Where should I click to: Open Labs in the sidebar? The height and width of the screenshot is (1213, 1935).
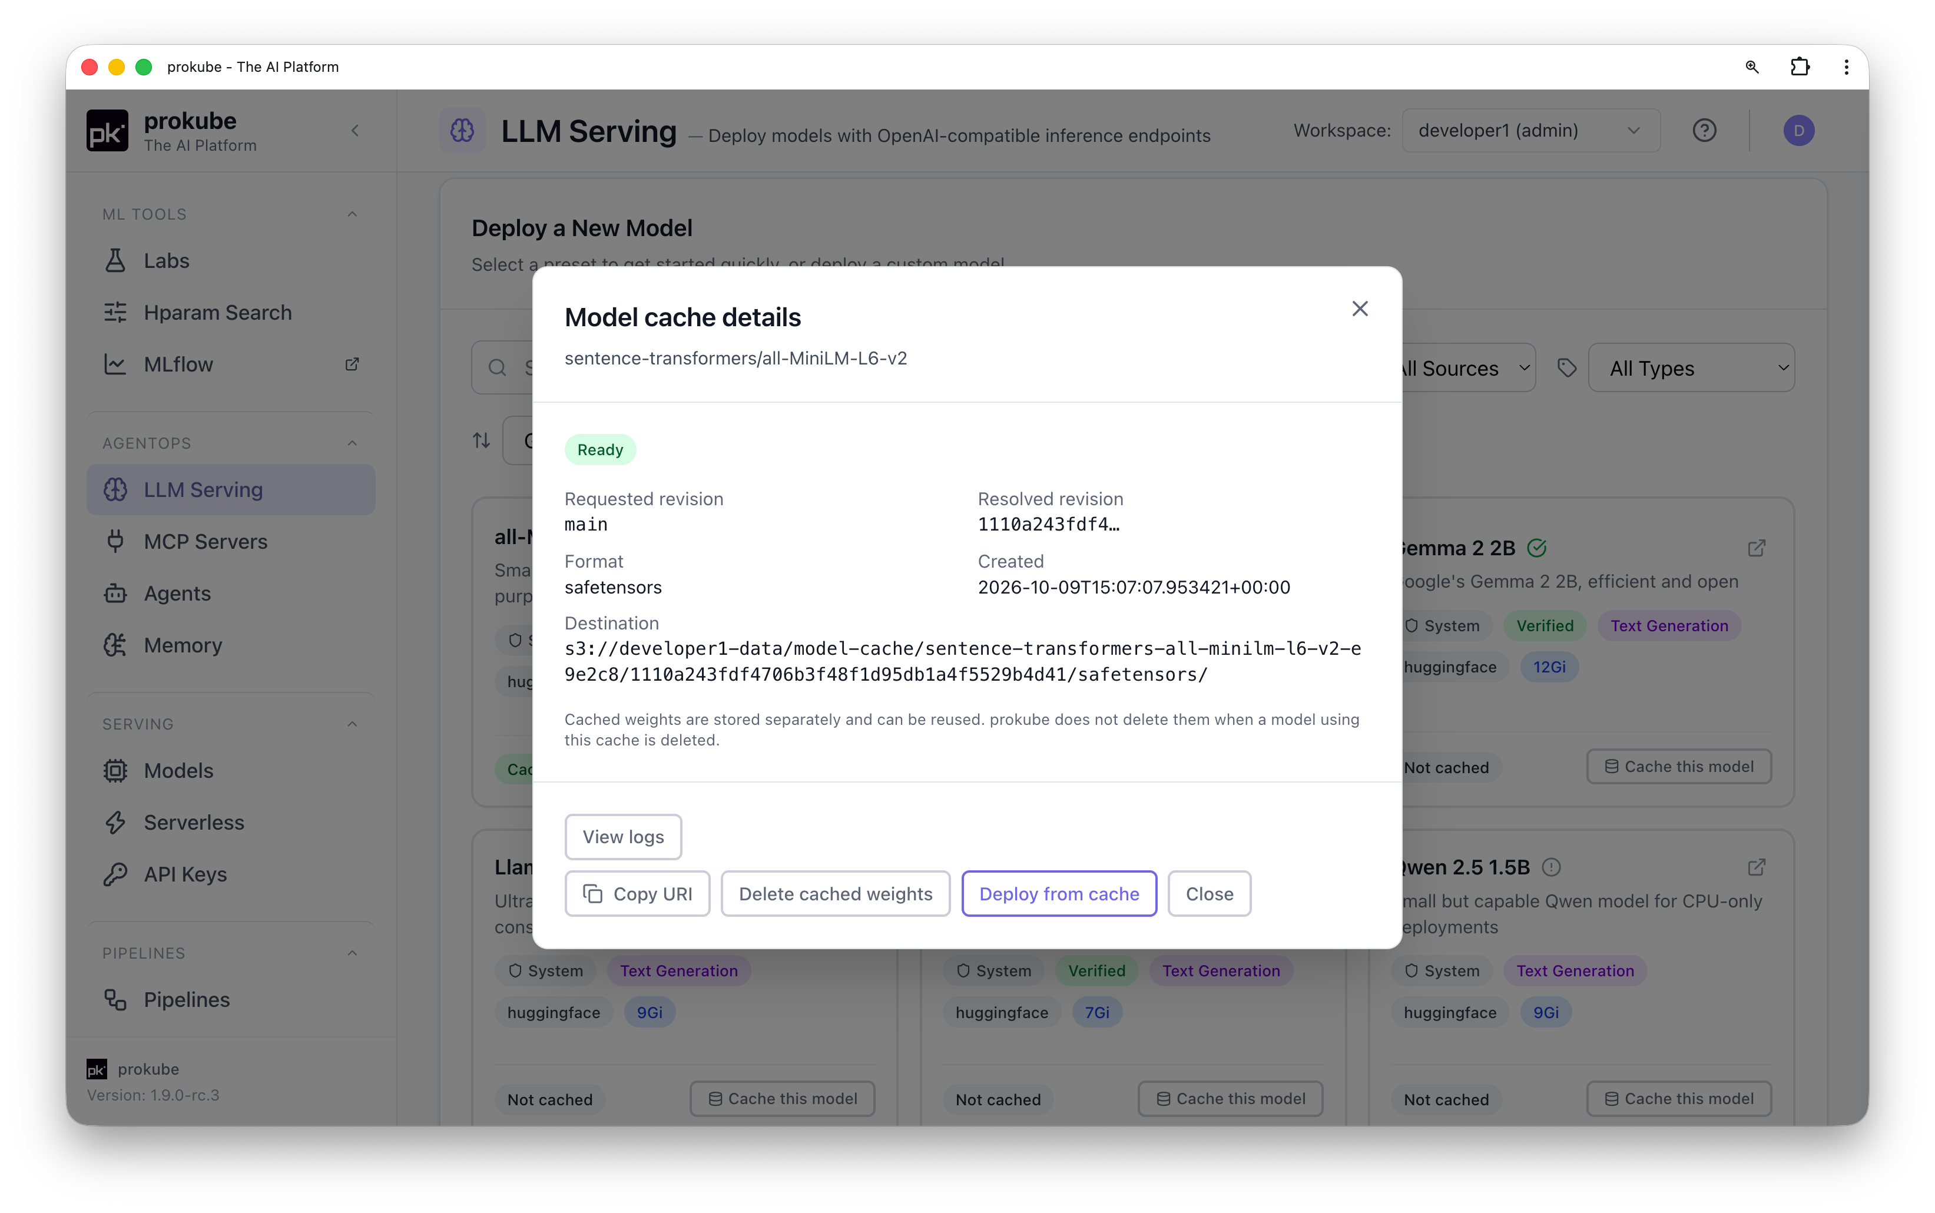231,261
